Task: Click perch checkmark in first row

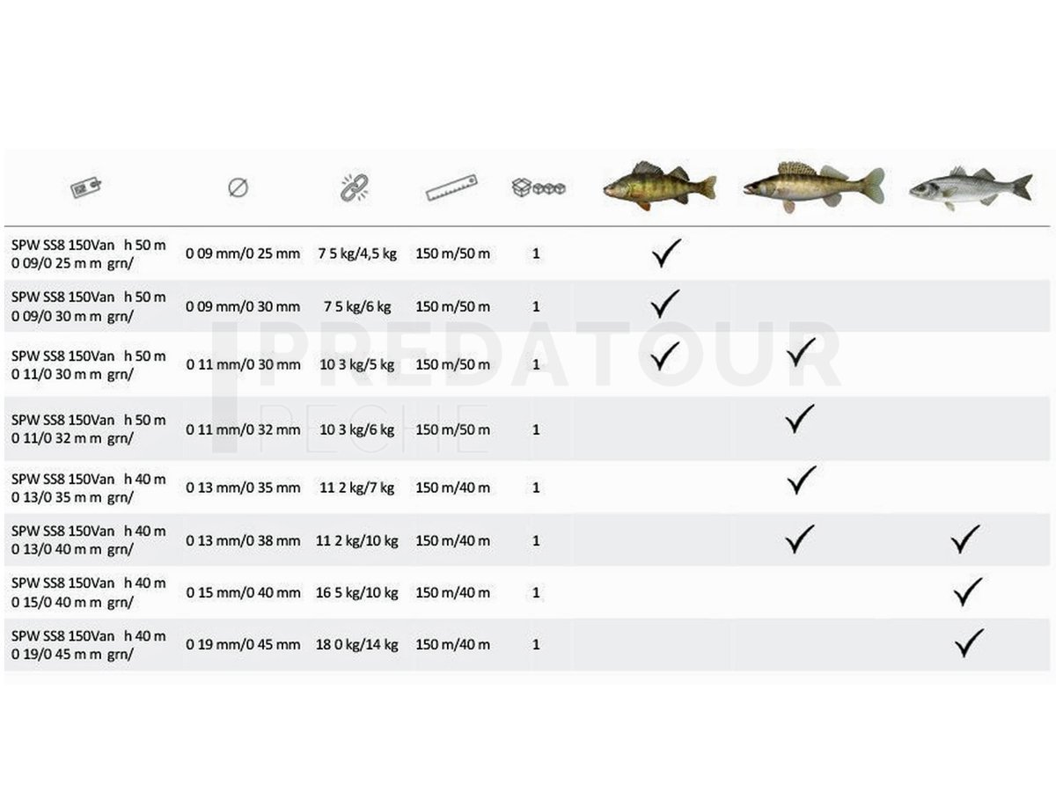Action: [x=666, y=253]
